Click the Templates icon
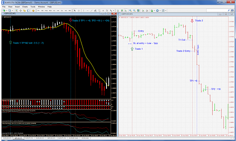236x141 pixels. click(x=163, y=11)
